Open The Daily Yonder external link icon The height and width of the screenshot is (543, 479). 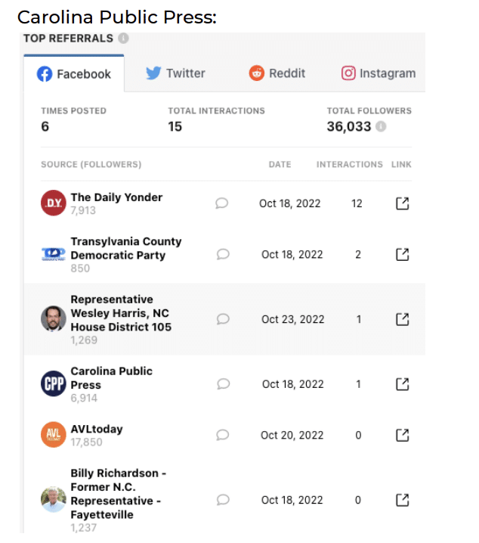[403, 203]
